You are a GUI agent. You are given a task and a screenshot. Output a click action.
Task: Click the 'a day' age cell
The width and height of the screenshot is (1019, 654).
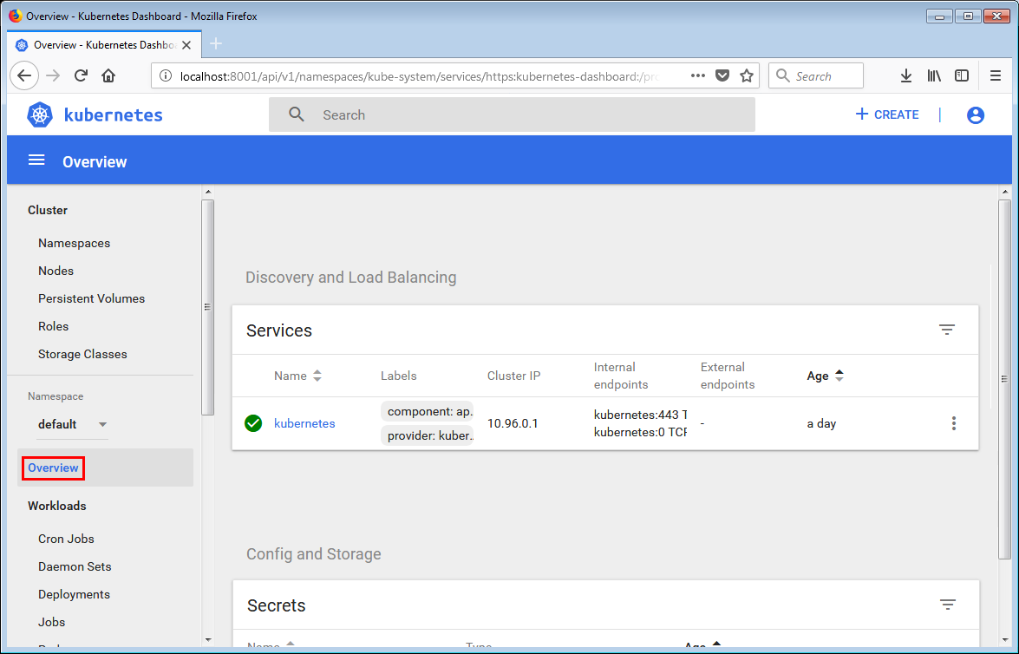[821, 423]
